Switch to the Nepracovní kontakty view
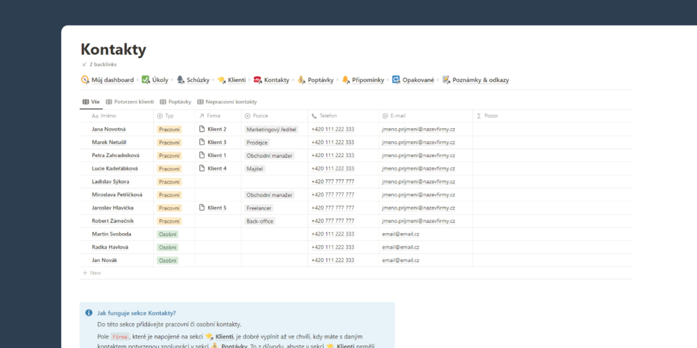 227,102
